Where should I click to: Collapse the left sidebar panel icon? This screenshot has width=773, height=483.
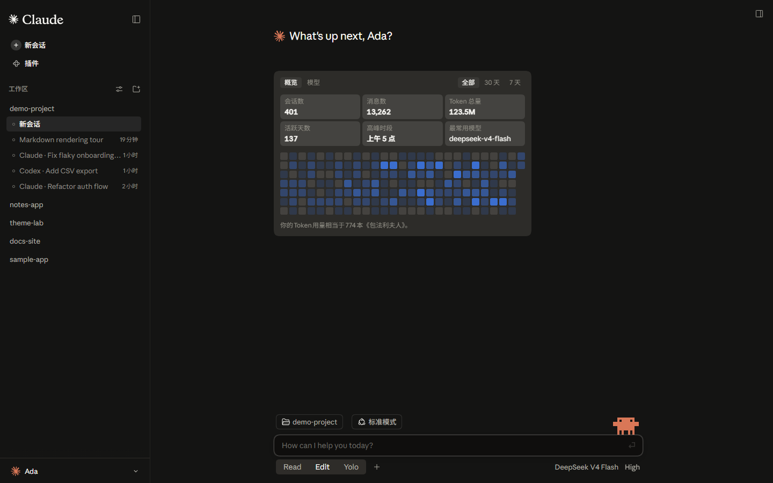coord(136,19)
